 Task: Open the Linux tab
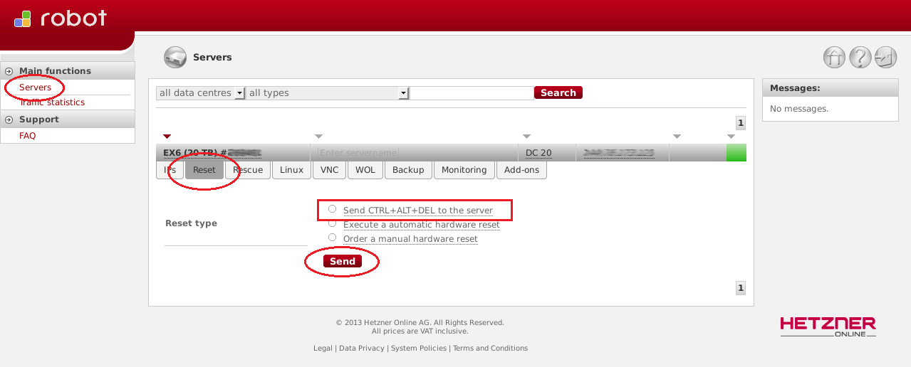291,170
